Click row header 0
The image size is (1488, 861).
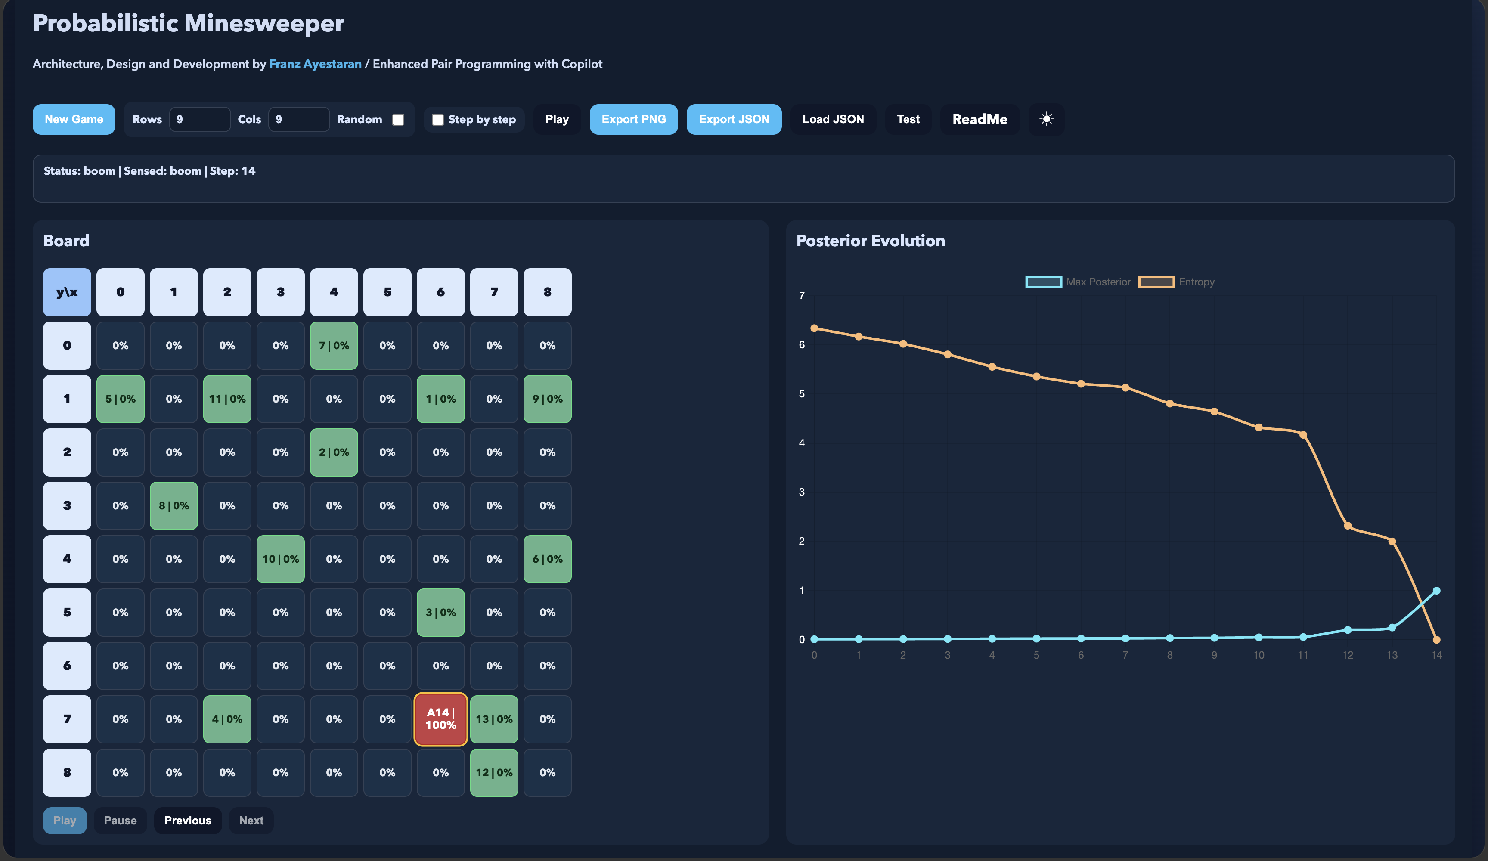click(67, 345)
